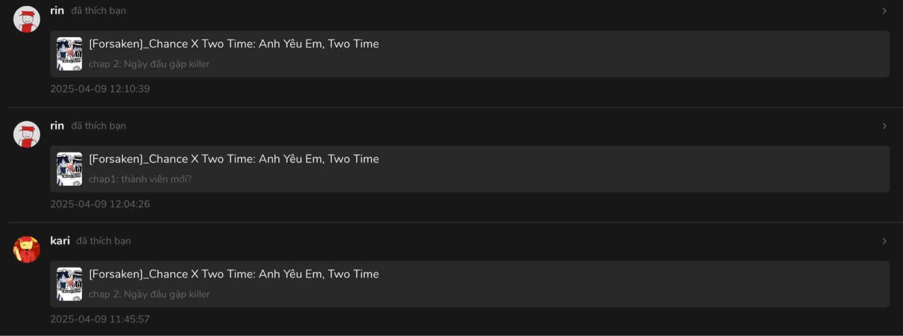Open the story title liked at 12:10:39
The image size is (903, 336).
[233, 44]
